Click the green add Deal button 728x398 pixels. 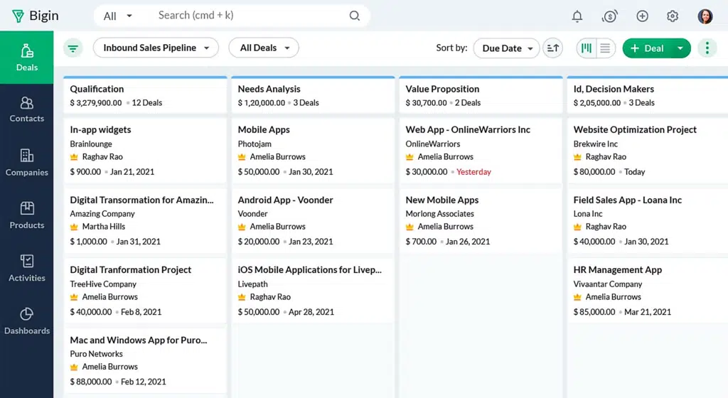pyautogui.click(x=647, y=48)
